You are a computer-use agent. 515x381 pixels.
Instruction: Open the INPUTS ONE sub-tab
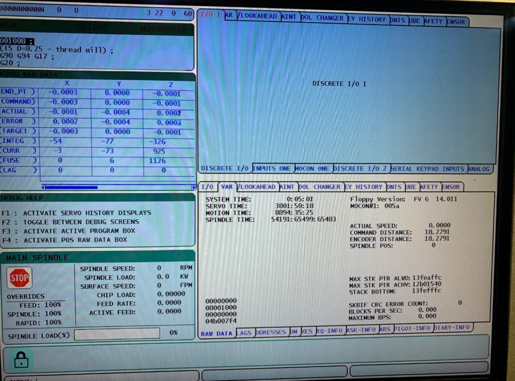tap(272, 169)
